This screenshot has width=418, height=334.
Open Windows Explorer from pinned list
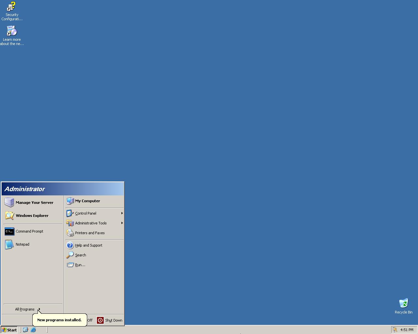[x=33, y=216]
